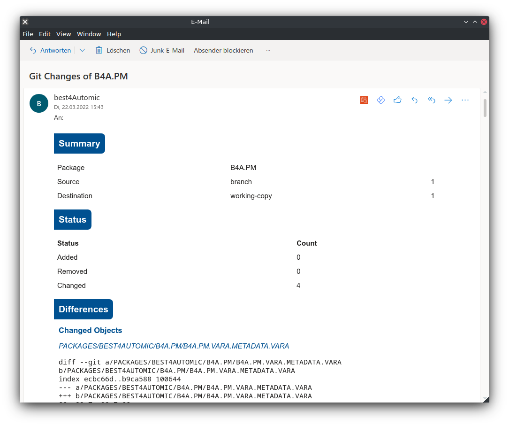509x426 pixels.
Task: Delete the email with Löschen
Action: click(113, 50)
